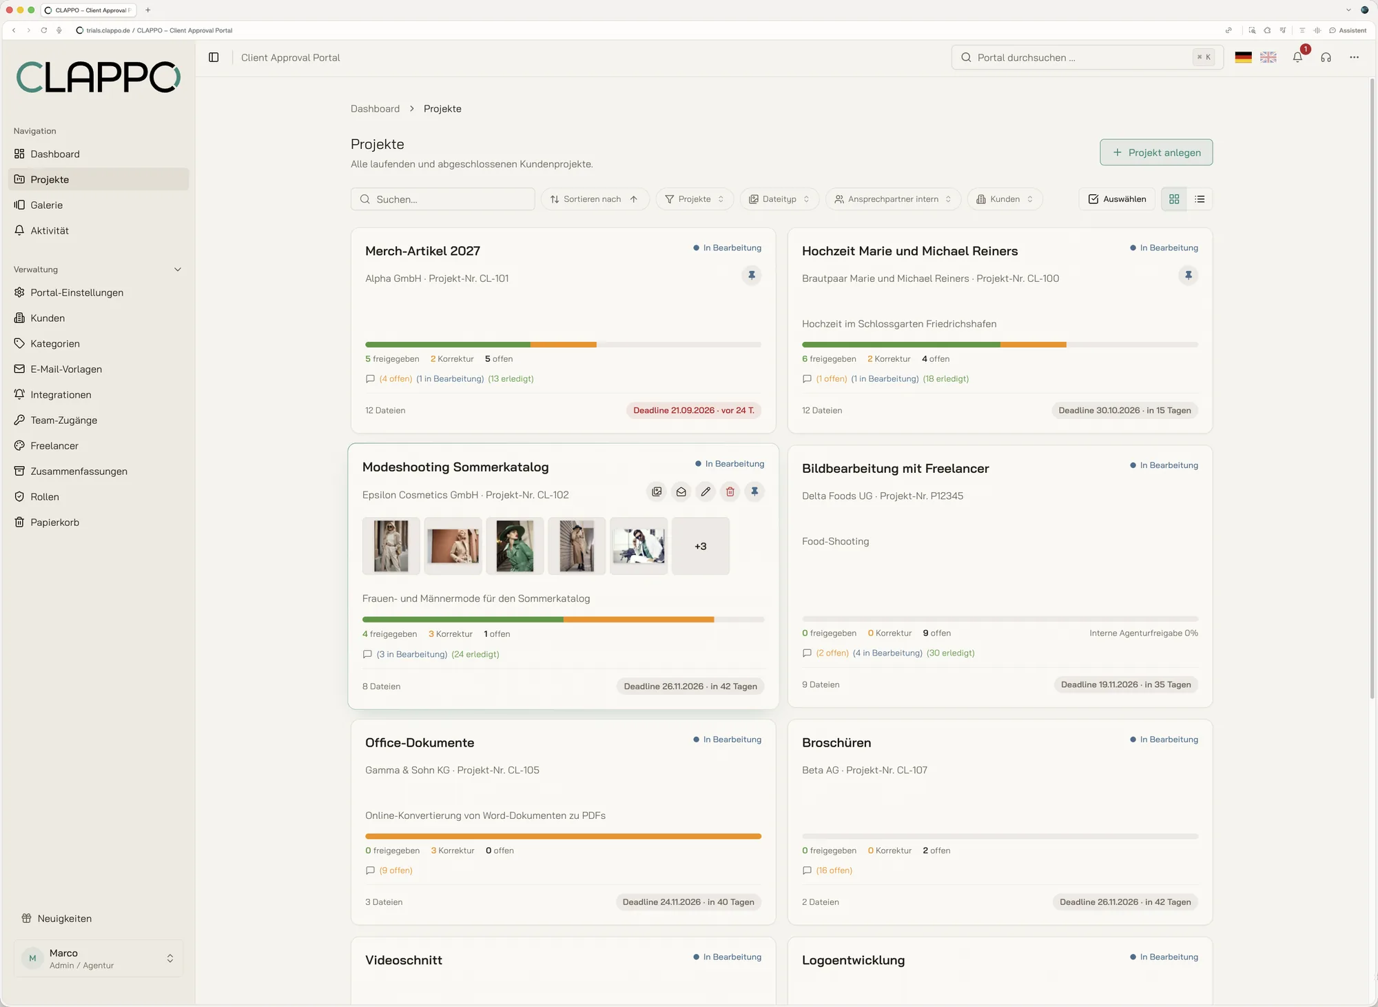Open gallery icon on Modeshooting card

pos(657,491)
